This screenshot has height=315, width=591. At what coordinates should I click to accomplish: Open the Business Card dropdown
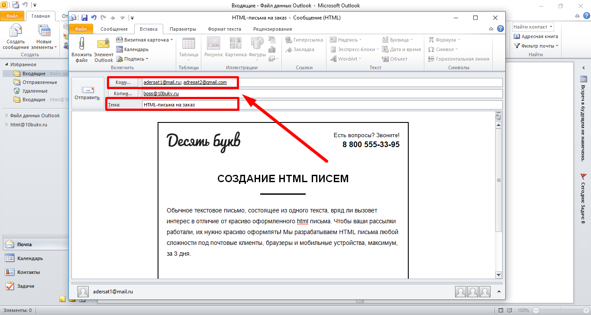point(145,40)
